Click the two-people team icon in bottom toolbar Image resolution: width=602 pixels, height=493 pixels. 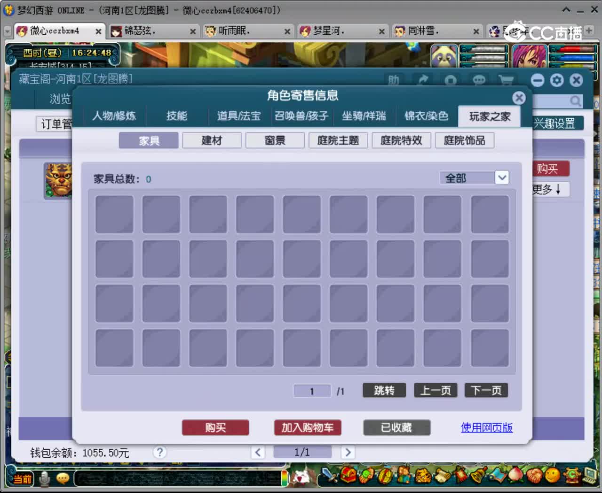pyautogui.click(x=404, y=475)
